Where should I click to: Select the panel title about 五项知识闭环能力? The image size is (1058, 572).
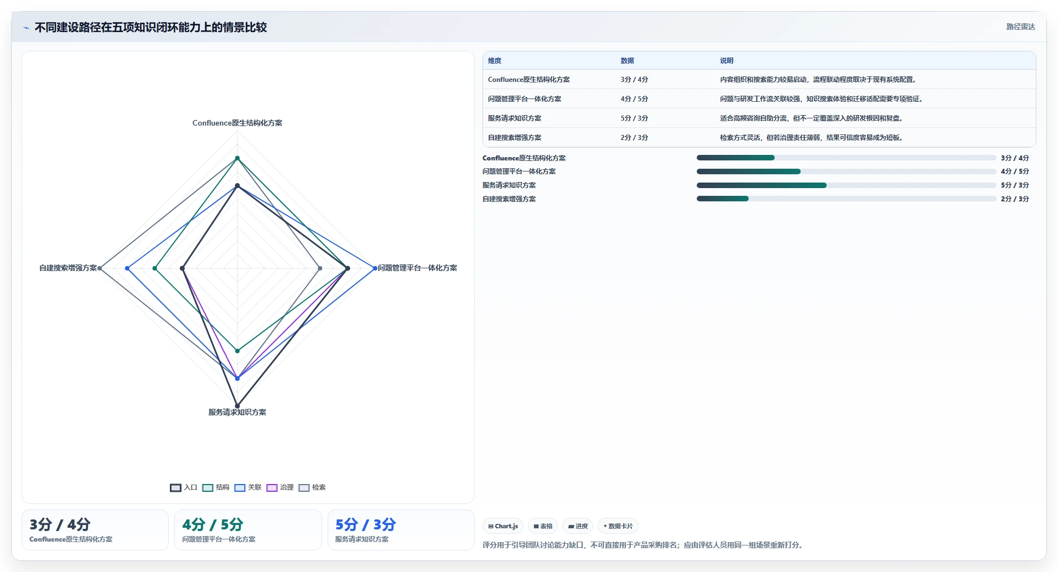tap(151, 28)
